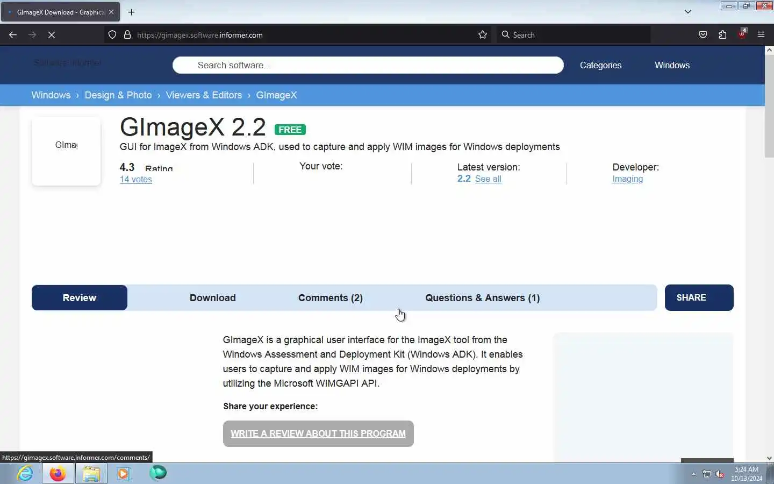The height and width of the screenshot is (484, 774).
Task: Switch to the Download tab
Action: 213,298
